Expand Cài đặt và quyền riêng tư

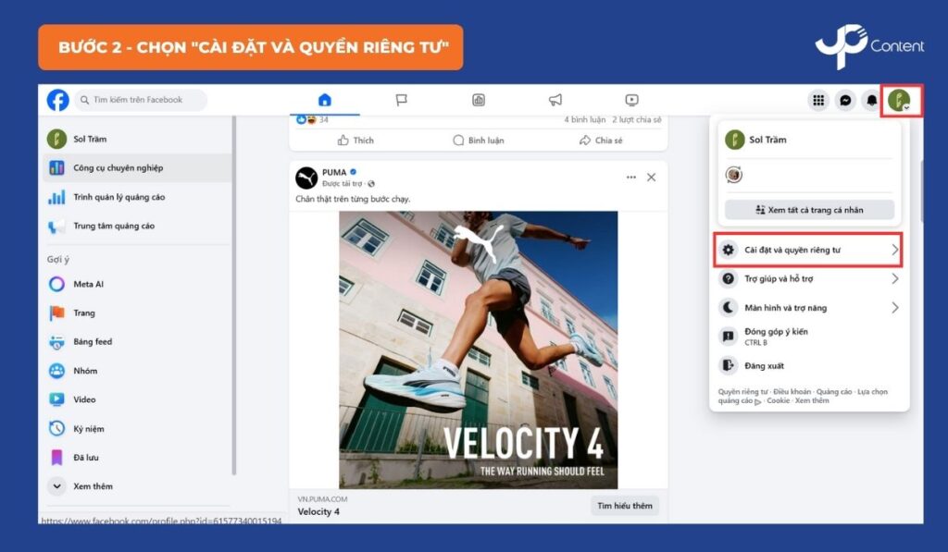807,250
